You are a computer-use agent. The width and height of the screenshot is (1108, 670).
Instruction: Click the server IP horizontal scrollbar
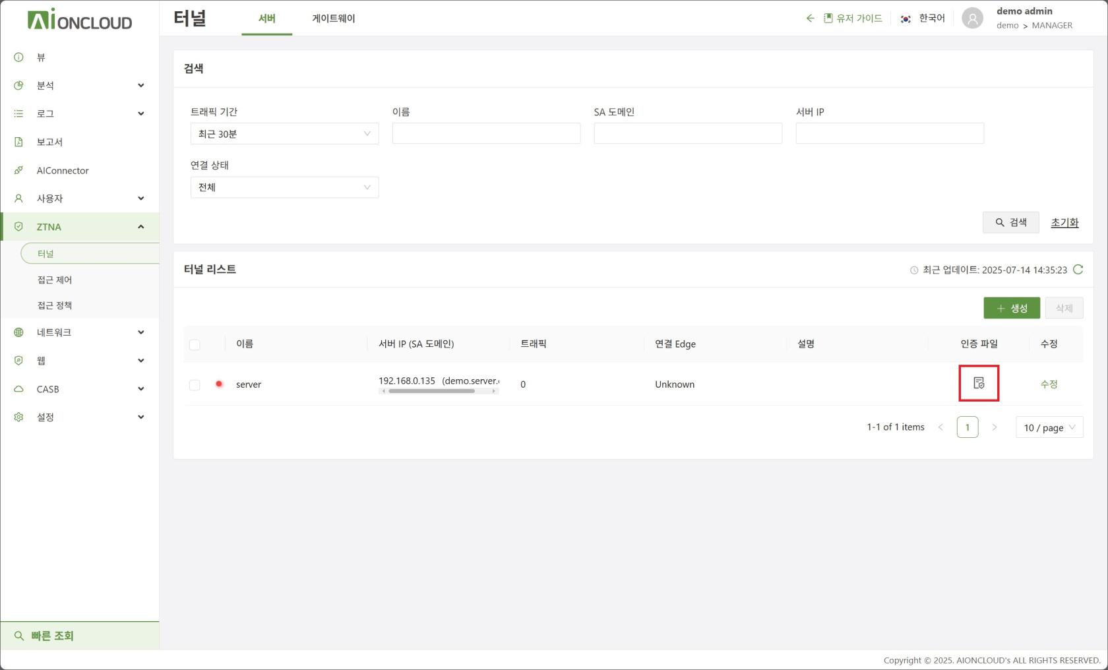tap(431, 391)
